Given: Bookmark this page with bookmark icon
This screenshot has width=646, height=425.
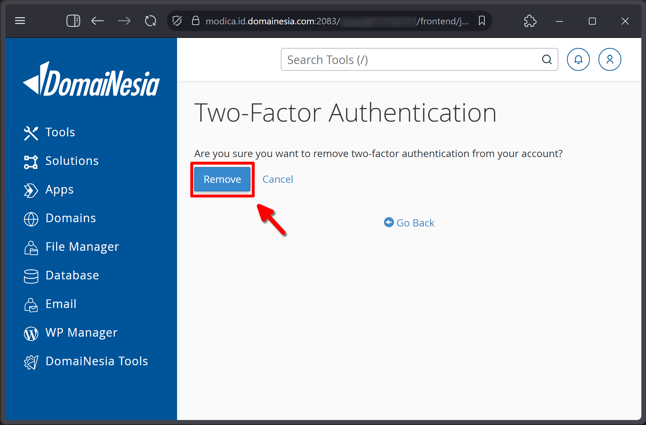Looking at the screenshot, I should point(482,21).
